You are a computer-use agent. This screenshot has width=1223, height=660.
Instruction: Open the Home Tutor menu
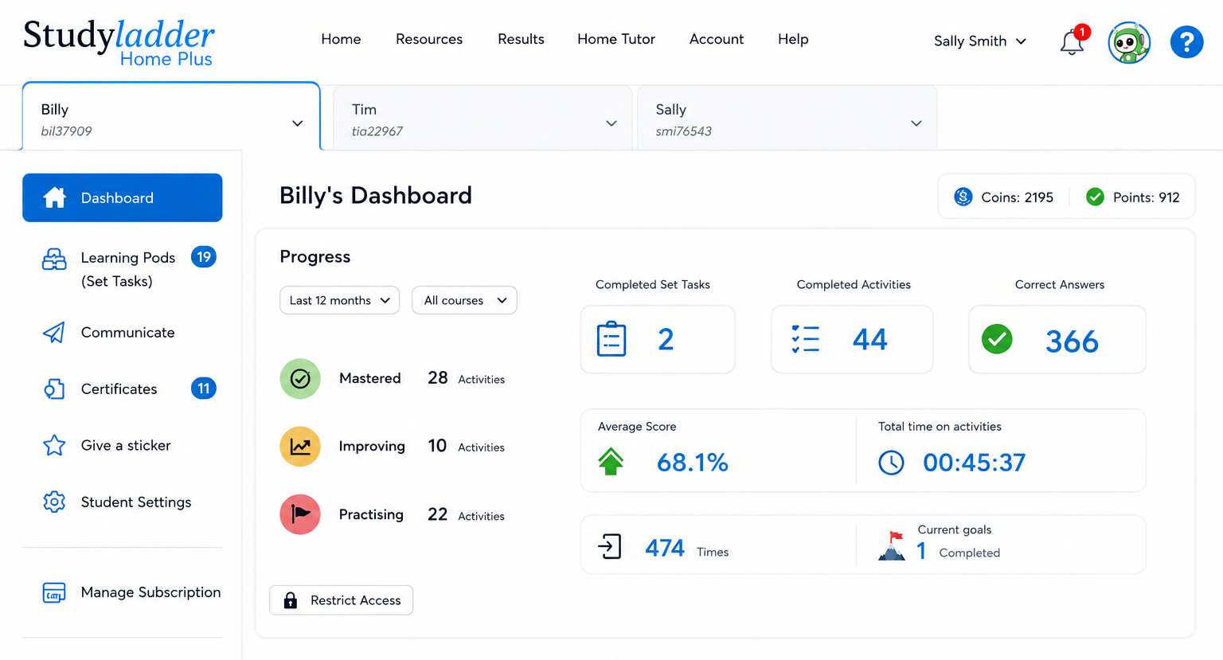coord(616,39)
